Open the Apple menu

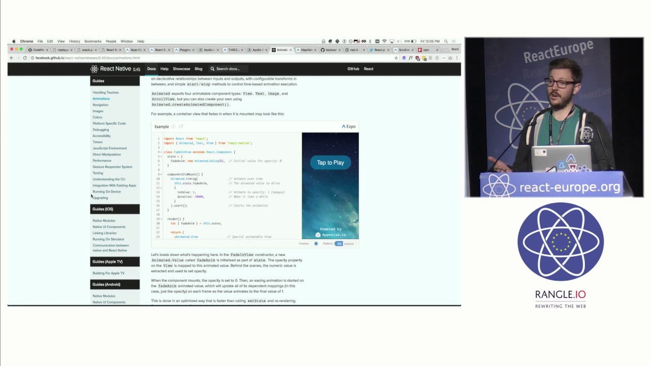pyautogui.click(x=14, y=41)
